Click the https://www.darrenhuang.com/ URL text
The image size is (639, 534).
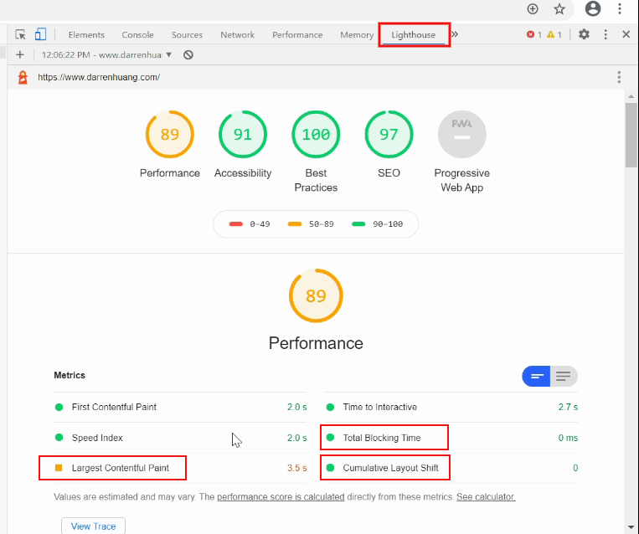point(99,77)
